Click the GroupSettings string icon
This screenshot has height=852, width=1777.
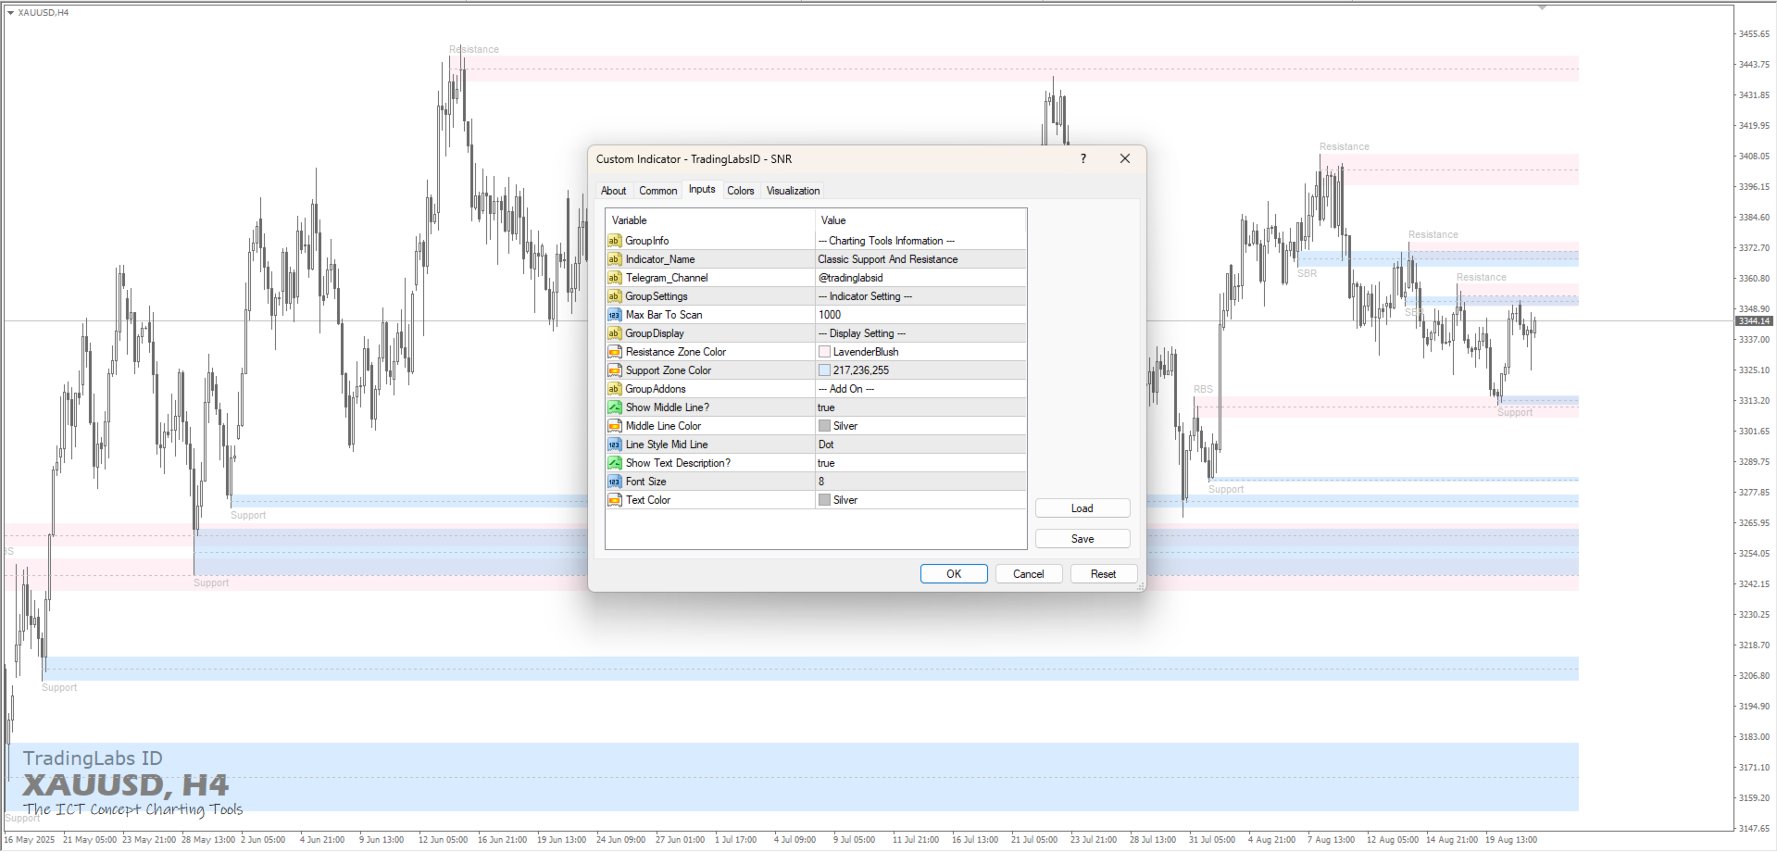tap(614, 296)
